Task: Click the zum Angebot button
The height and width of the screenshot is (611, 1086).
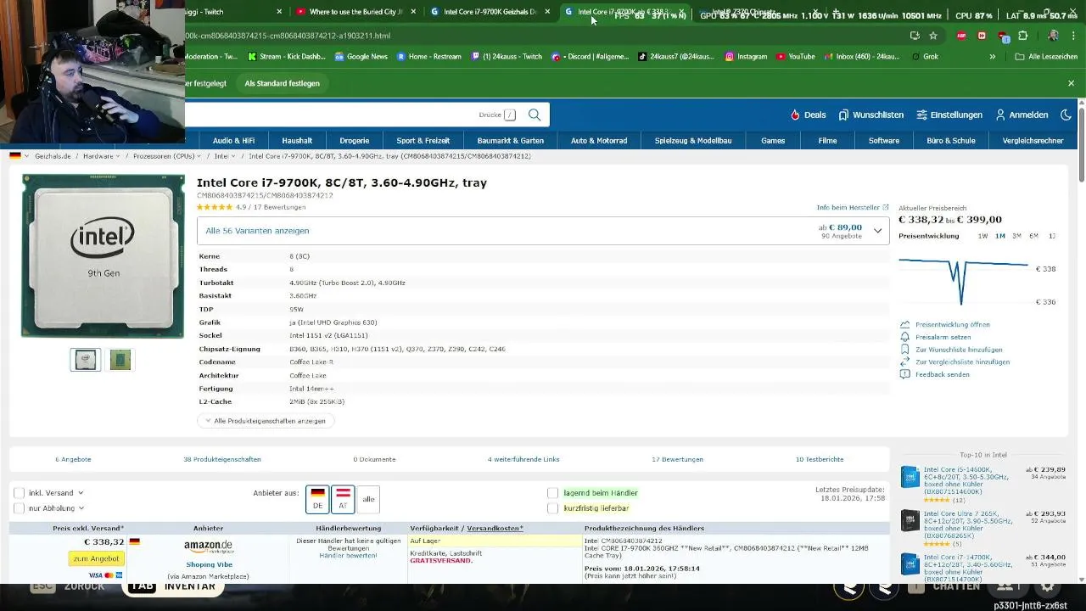Action: pos(97,558)
